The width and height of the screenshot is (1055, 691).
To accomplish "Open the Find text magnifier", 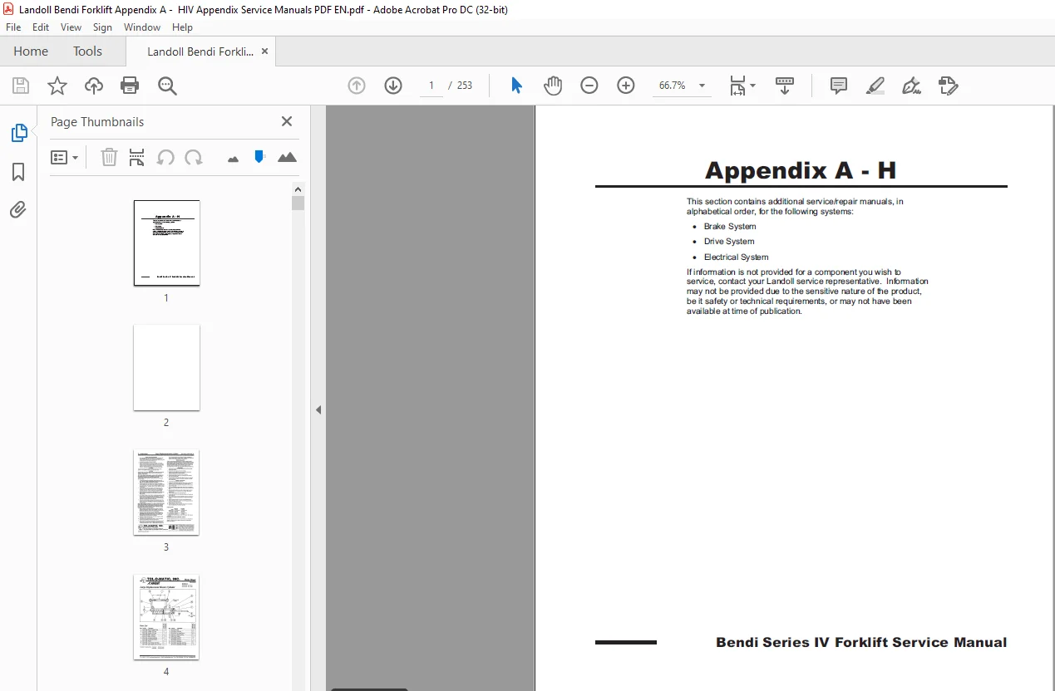I will pos(168,86).
